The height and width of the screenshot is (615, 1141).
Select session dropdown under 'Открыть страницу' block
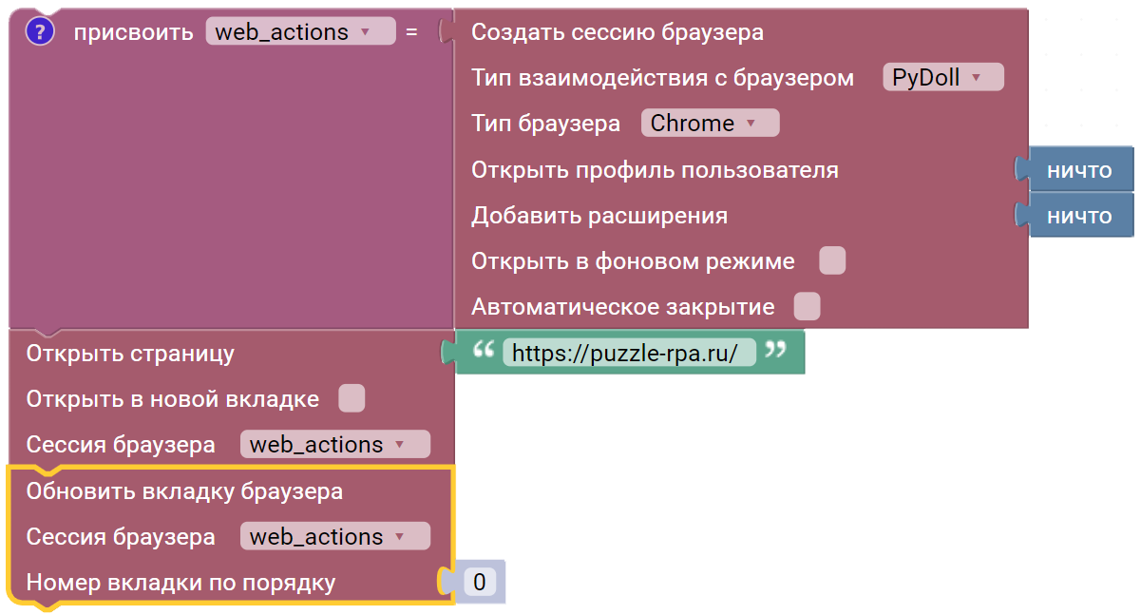(334, 445)
